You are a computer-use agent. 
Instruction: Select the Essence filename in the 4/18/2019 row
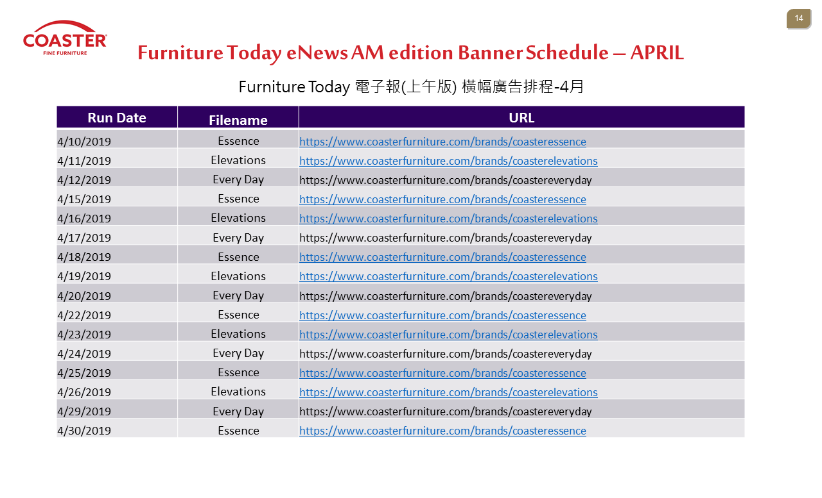[x=238, y=257]
